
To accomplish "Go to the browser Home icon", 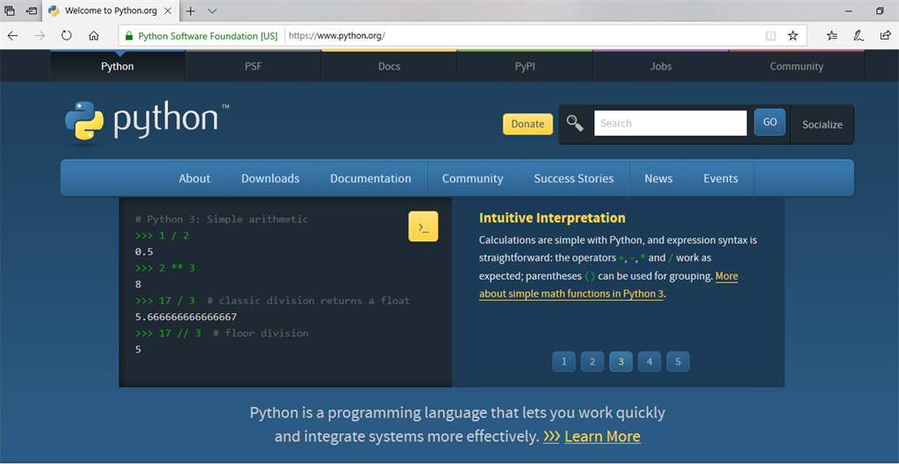I will [x=94, y=35].
